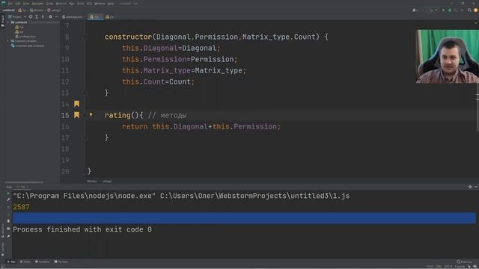Click the layout icon in Run panel
This screenshot has width=479, height=269.
[8, 229]
